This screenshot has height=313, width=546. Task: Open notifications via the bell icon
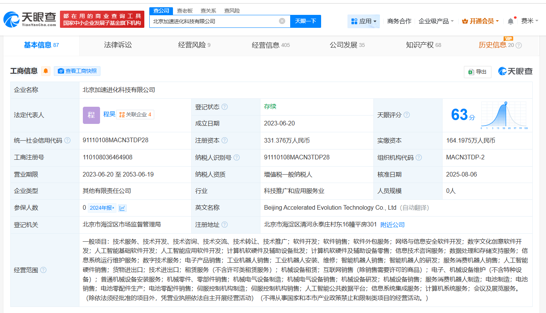pyautogui.click(x=510, y=21)
